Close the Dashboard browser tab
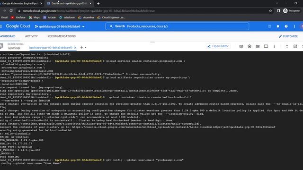 tap(90, 3)
